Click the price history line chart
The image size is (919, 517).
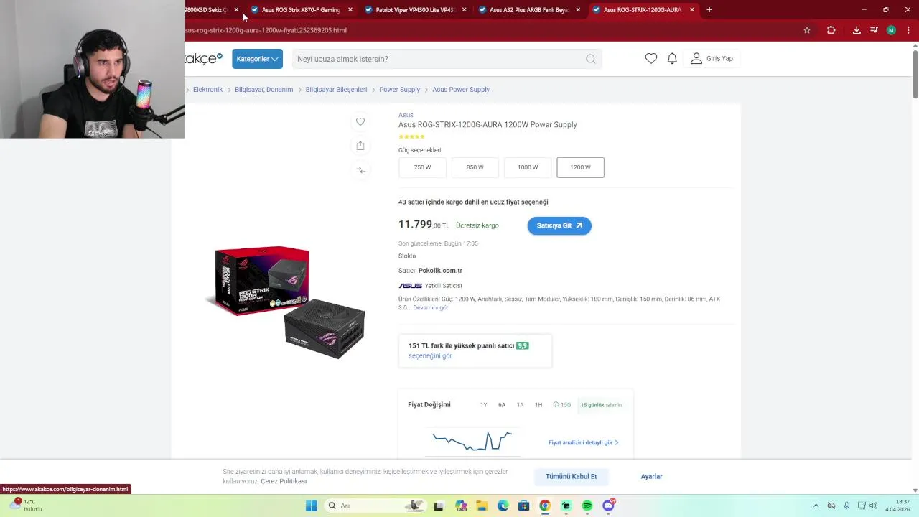click(x=472, y=441)
